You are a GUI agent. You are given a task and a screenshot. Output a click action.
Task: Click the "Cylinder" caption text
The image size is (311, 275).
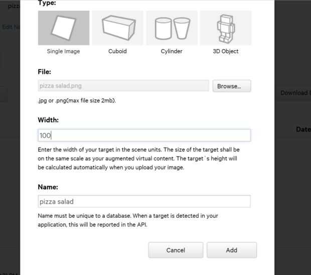click(172, 51)
